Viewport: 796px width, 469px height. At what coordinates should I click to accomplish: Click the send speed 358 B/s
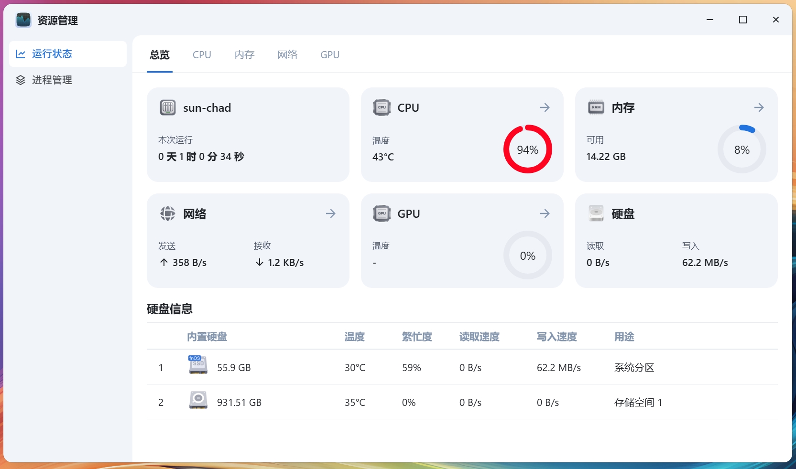click(189, 262)
